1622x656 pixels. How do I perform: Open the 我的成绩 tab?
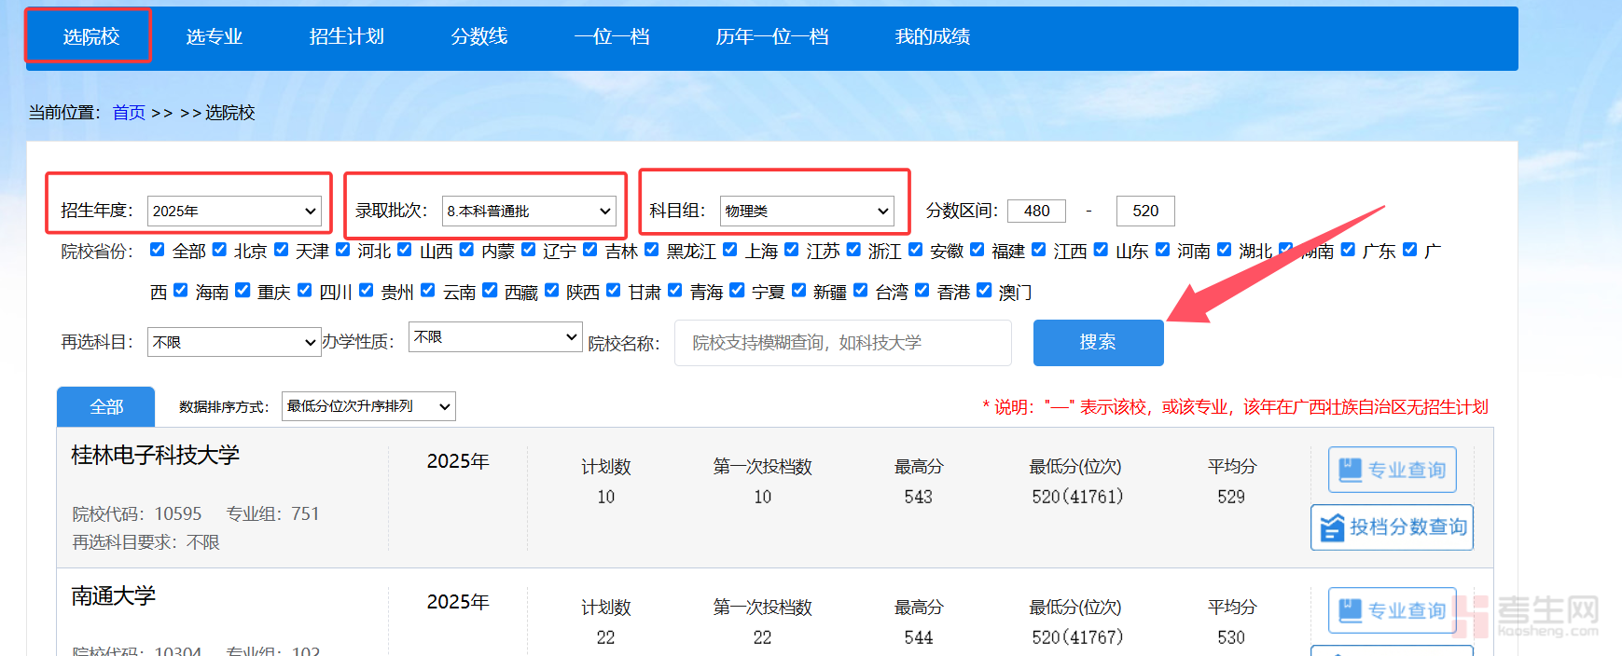[x=932, y=36]
